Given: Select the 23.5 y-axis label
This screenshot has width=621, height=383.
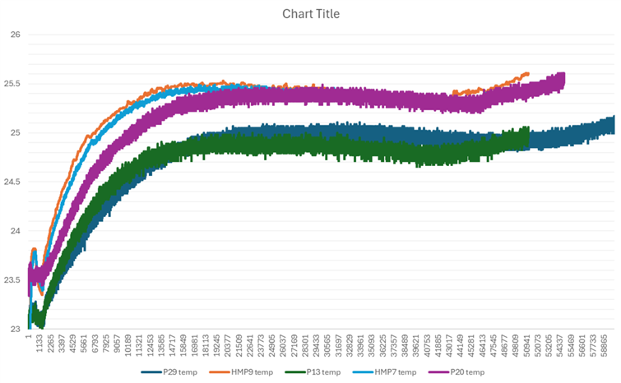Looking at the screenshot, I should [x=12, y=280].
